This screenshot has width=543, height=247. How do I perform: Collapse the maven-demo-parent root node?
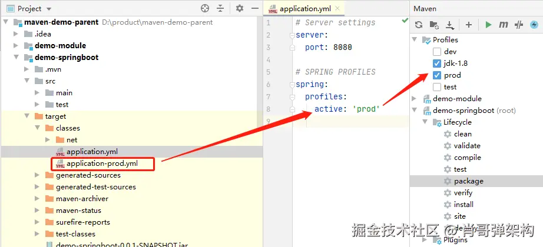click(x=5, y=22)
